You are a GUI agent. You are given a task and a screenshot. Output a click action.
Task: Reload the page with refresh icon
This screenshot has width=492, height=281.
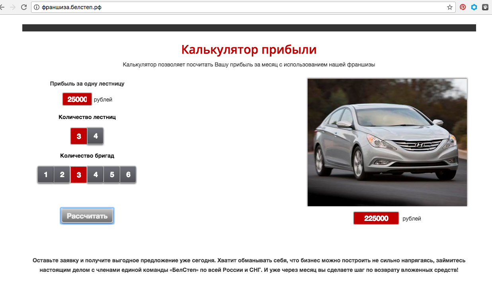point(24,7)
